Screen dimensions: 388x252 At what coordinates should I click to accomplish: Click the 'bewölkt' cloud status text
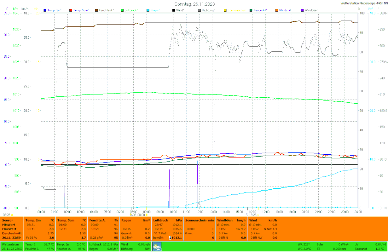coord(158,238)
